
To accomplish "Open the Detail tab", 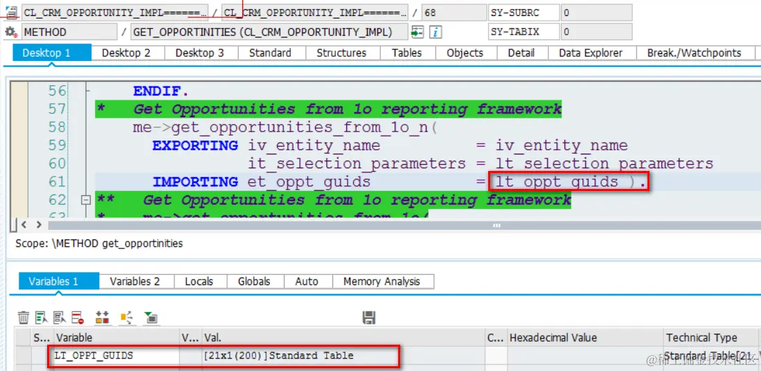I will (521, 53).
